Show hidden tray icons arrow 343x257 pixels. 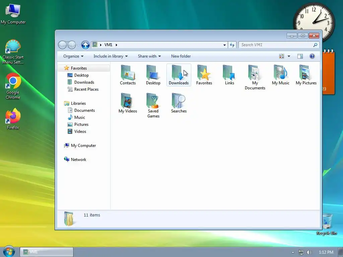(x=293, y=252)
